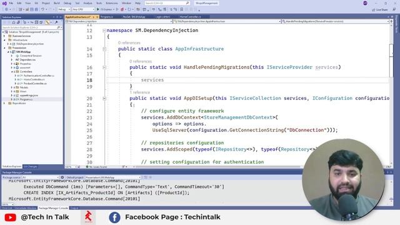This screenshot has height=225, width=400.
Task: Open the SM.DependencyInjection navigation dropdown
Action: [x=119, y=21]
